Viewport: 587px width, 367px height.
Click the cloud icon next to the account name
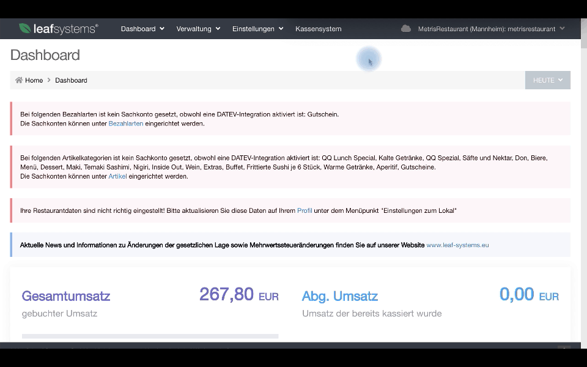[x=405, y=28]
